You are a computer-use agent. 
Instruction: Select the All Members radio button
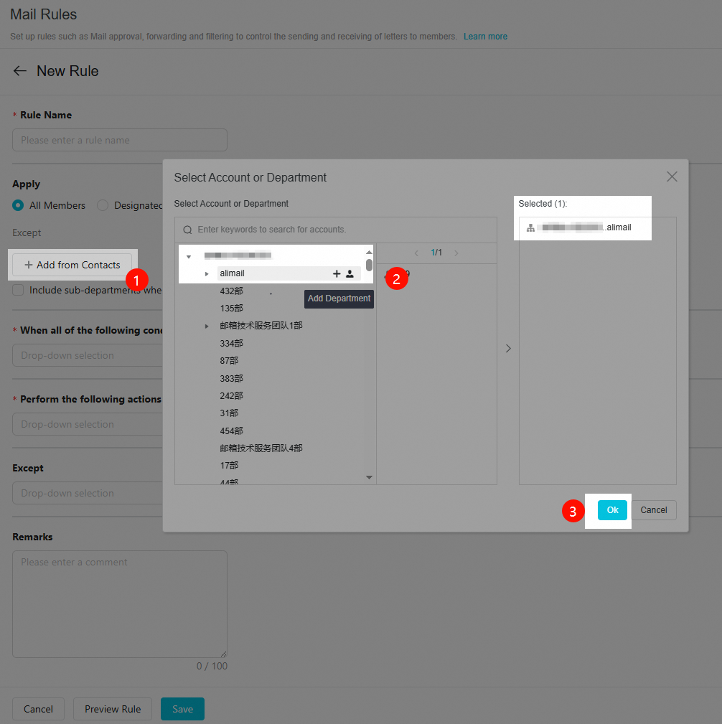pos(18,205)
